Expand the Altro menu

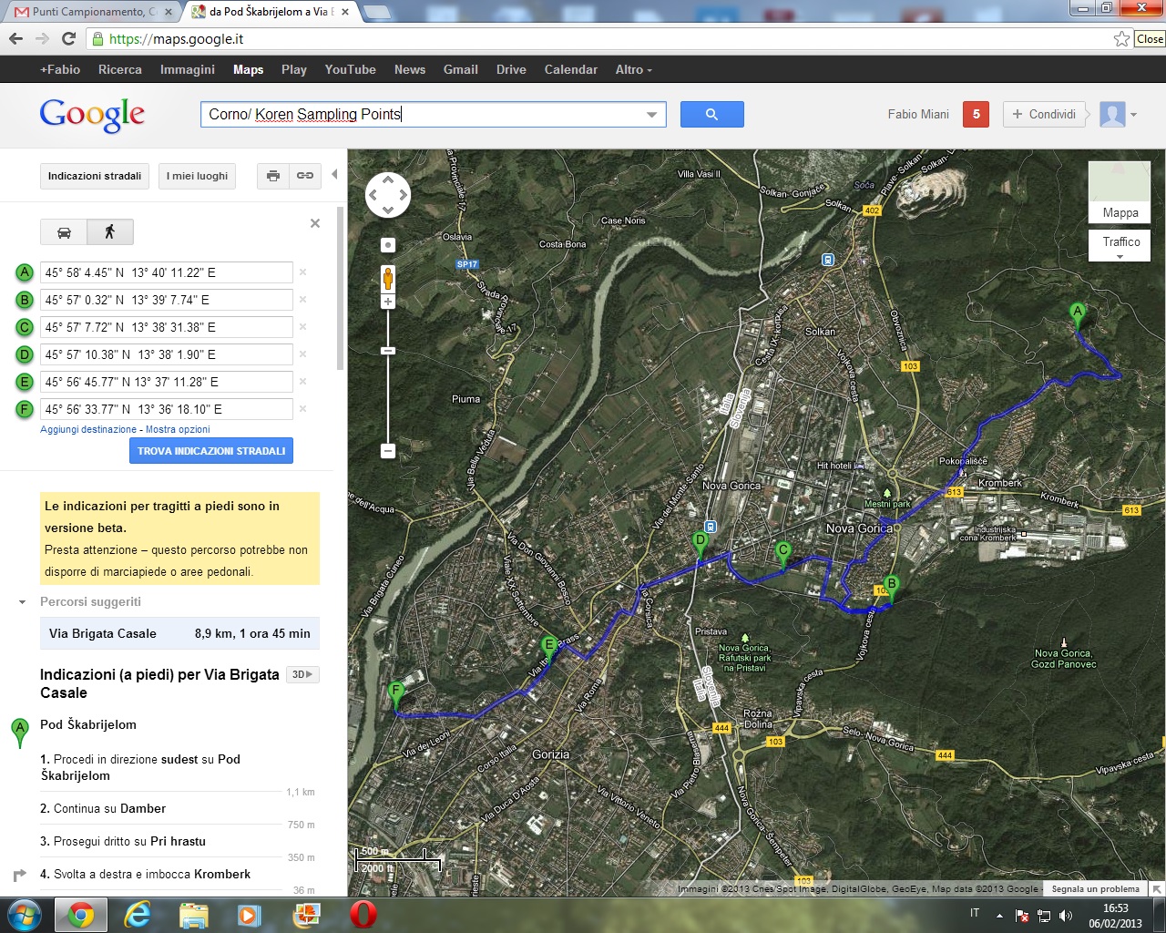pyautogui.click(x=633, y=69)
